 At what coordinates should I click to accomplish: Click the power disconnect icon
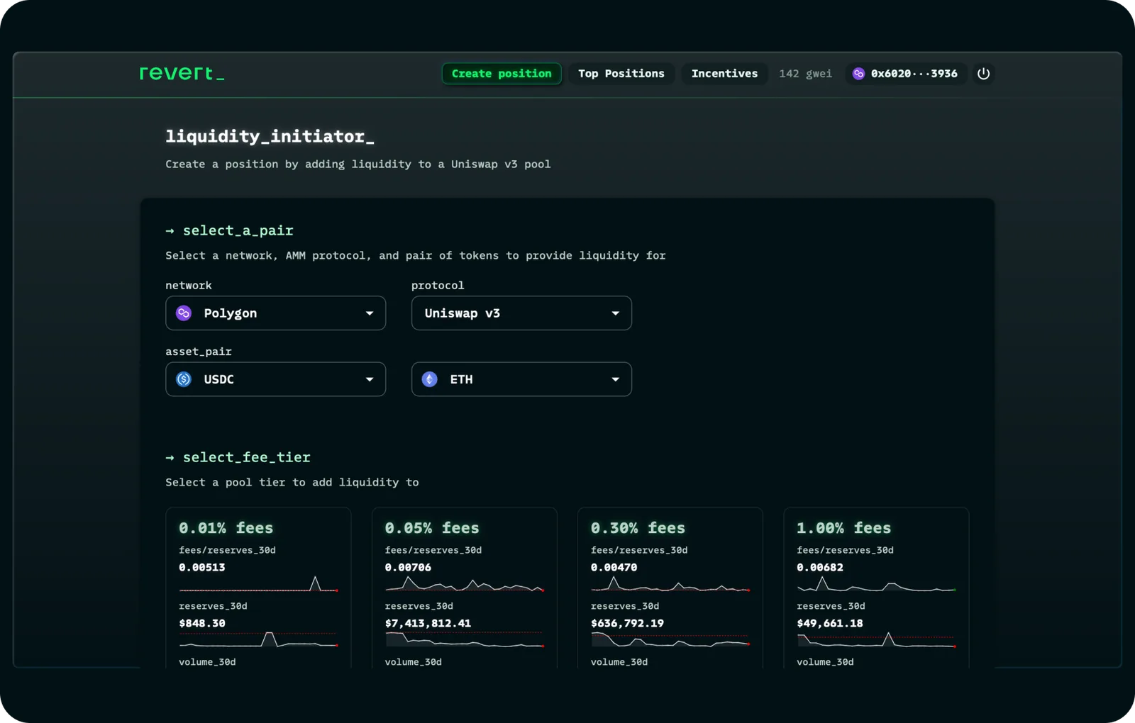click(x=983, y=74)
